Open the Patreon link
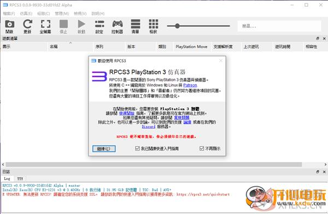The image size is (328, 214). point(190,85)
